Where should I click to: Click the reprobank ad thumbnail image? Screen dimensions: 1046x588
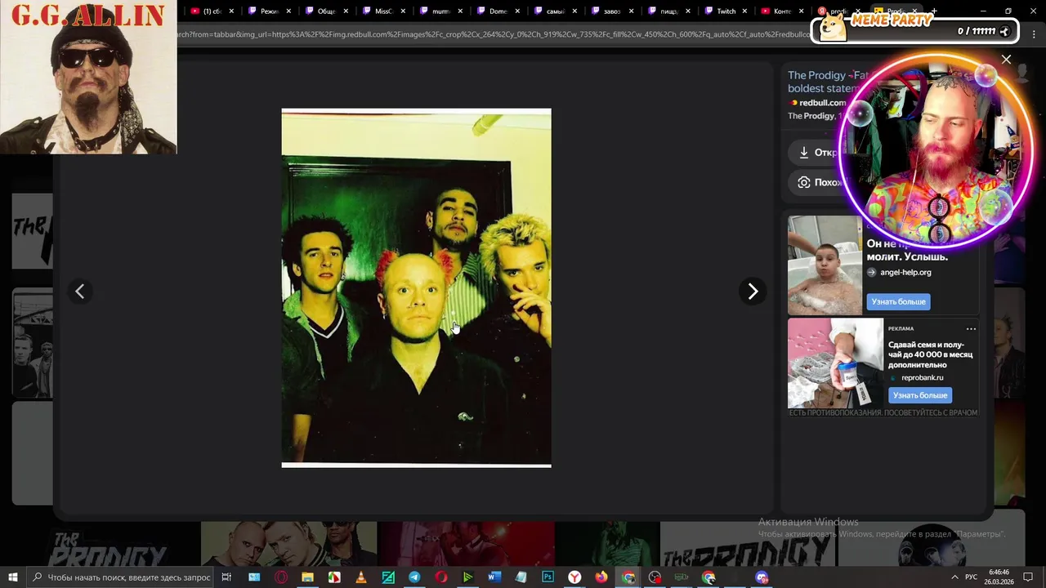pos(835,363)
